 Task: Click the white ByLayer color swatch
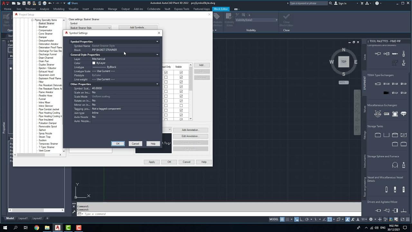coord(94,63)
